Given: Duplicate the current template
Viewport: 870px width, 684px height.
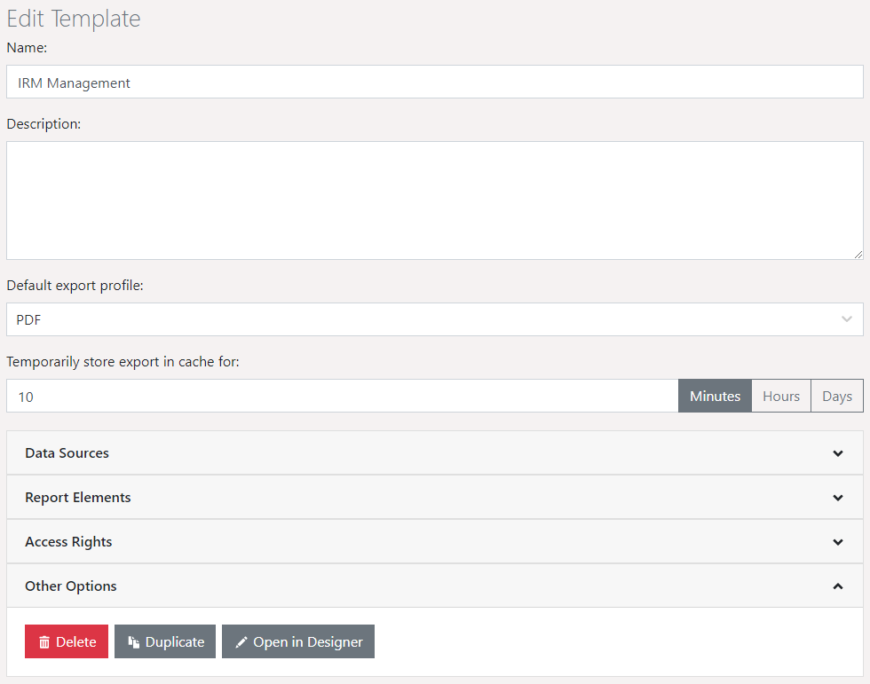Looking at the screenshot, I should [x=165, y=641].
